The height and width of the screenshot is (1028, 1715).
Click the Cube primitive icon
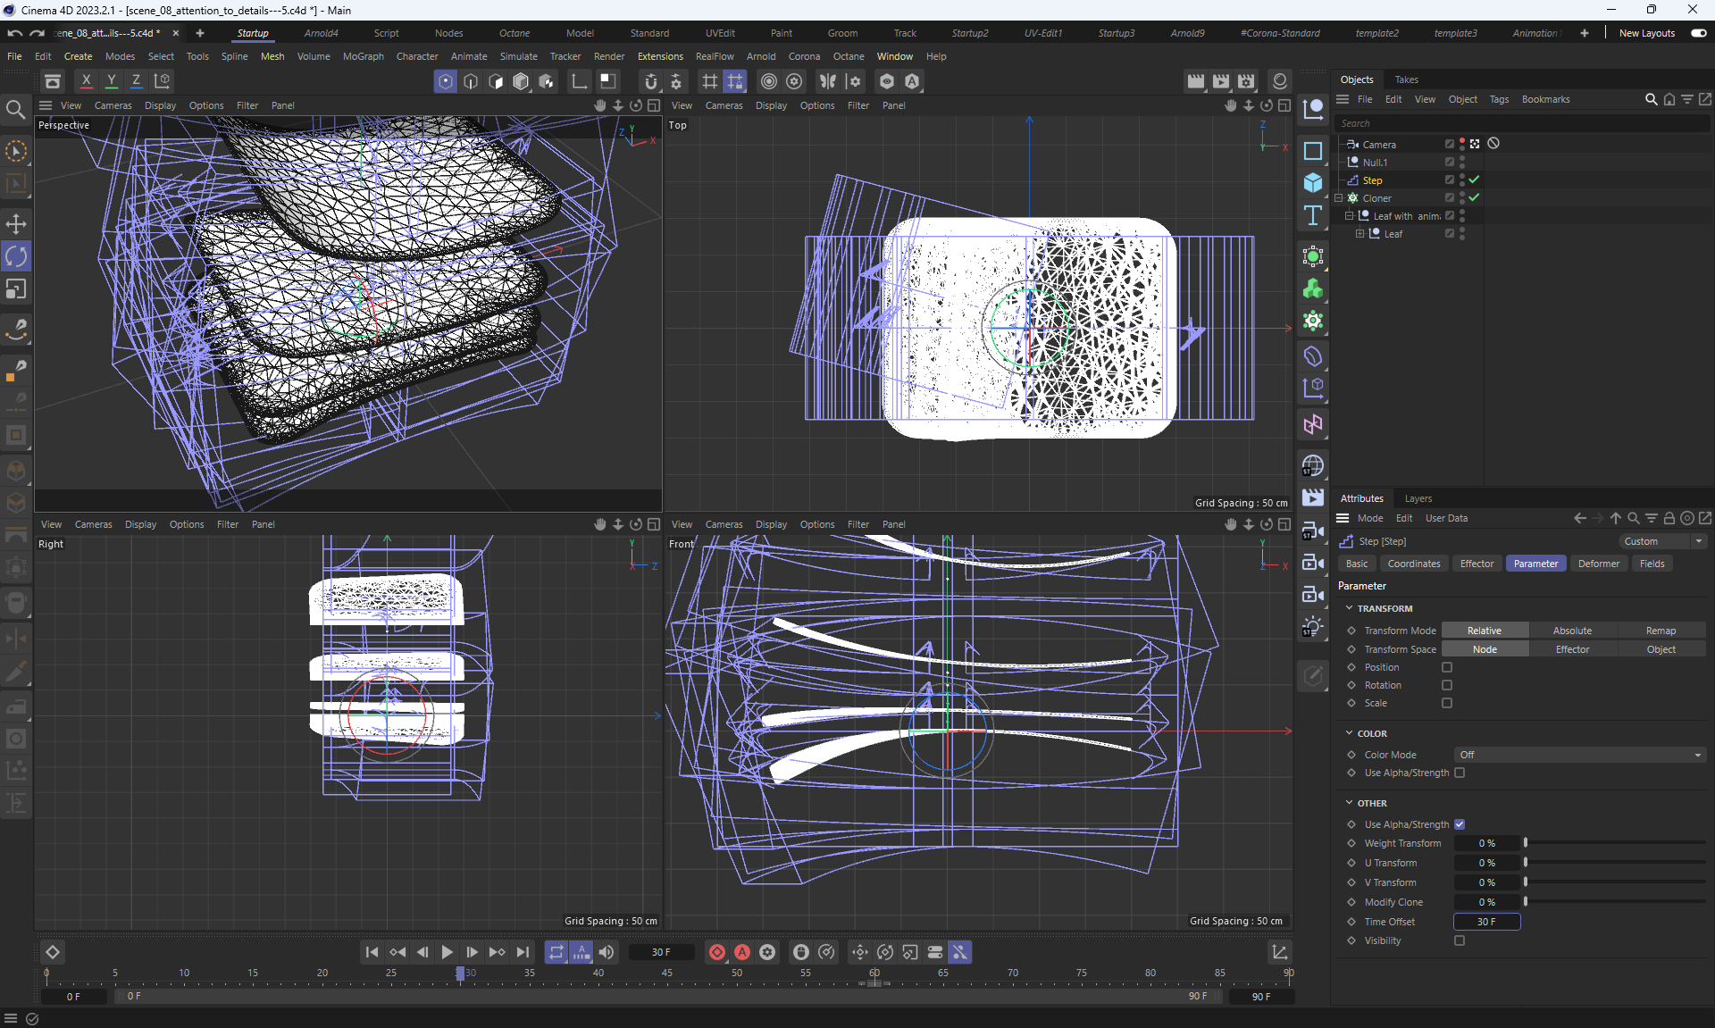click(1312, 183)
